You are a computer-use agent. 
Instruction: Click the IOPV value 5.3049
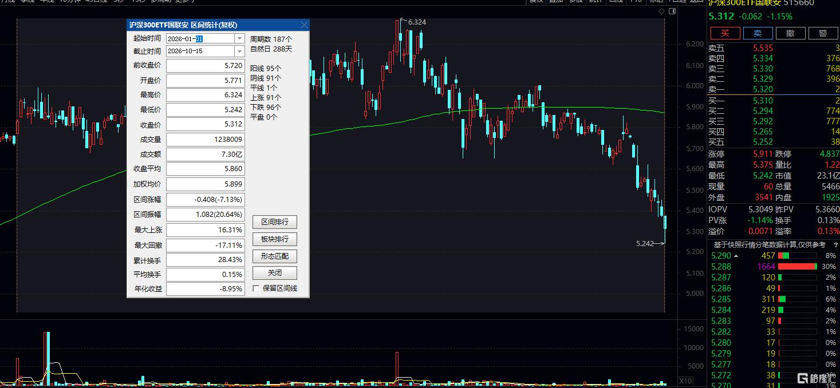tap(761, 209)
